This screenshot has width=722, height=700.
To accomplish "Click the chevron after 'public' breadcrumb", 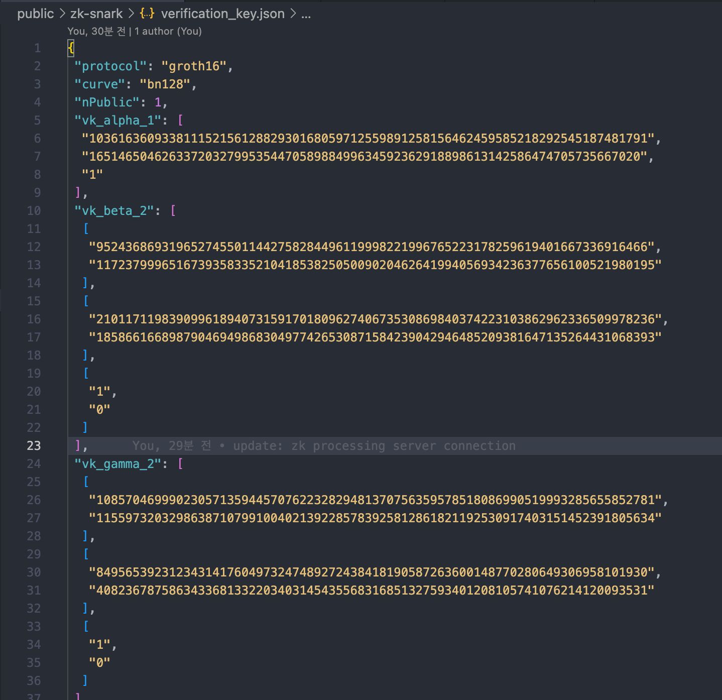I will click(x=62, y=14).
